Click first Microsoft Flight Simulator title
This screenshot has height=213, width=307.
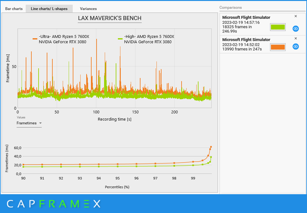point(246,18)
